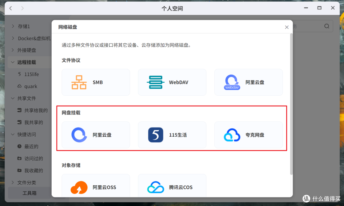
Task: Collapse the 快捷访问 section
Action: [13, 134]
